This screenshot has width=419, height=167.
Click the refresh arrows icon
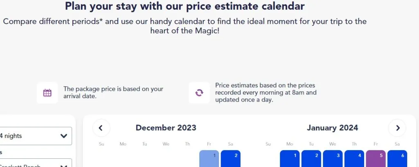point(199,93)
